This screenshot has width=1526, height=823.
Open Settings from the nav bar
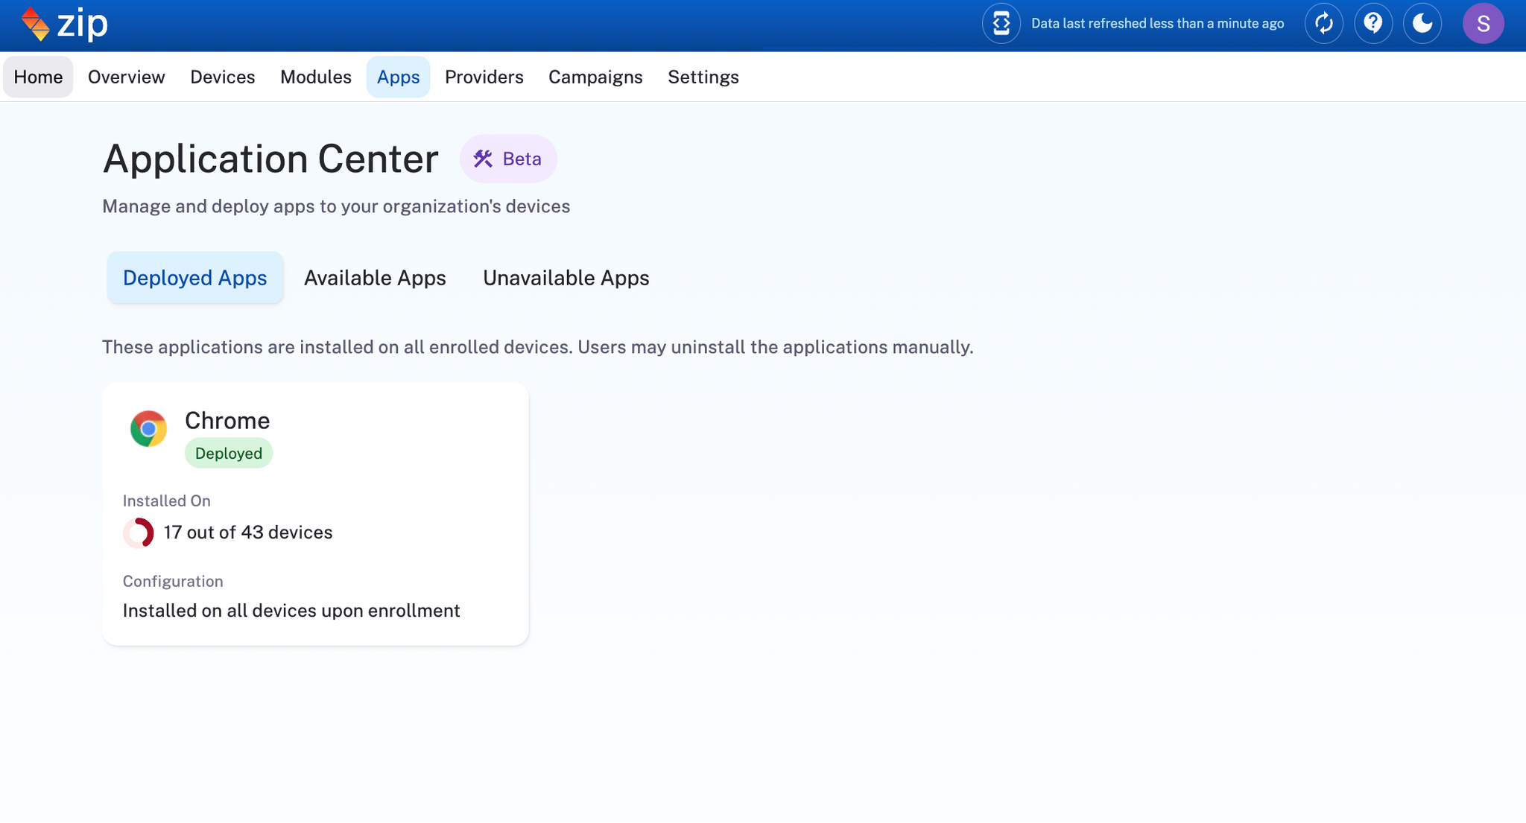pyautogui.click(x=703, y=77)
